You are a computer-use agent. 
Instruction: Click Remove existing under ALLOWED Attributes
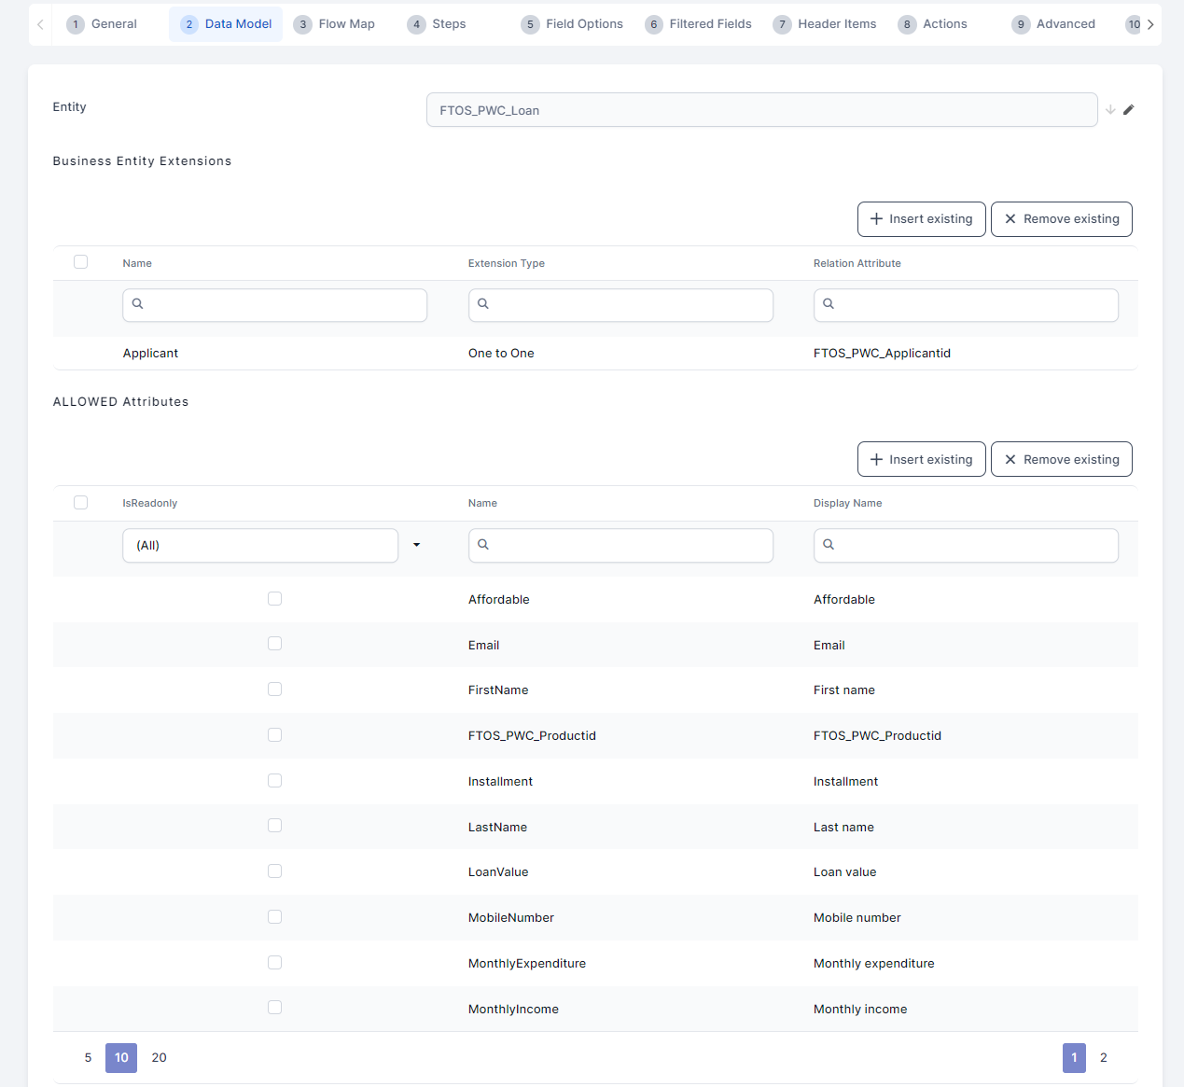pos(1061,459)
